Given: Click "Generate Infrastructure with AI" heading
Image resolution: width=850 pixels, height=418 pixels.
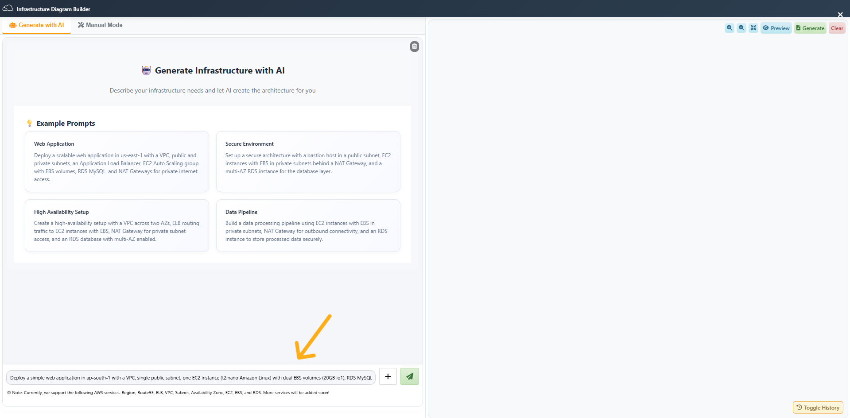Looking at the screenshot, I should (x=220, y=70).
